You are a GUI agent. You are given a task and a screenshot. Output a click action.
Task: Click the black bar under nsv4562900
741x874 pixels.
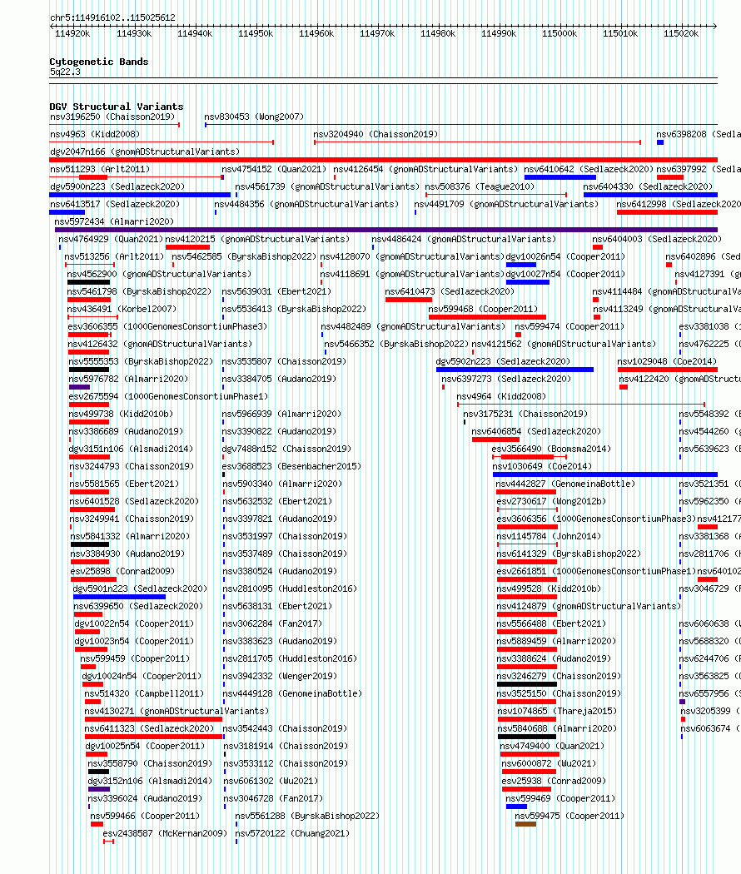88,282
